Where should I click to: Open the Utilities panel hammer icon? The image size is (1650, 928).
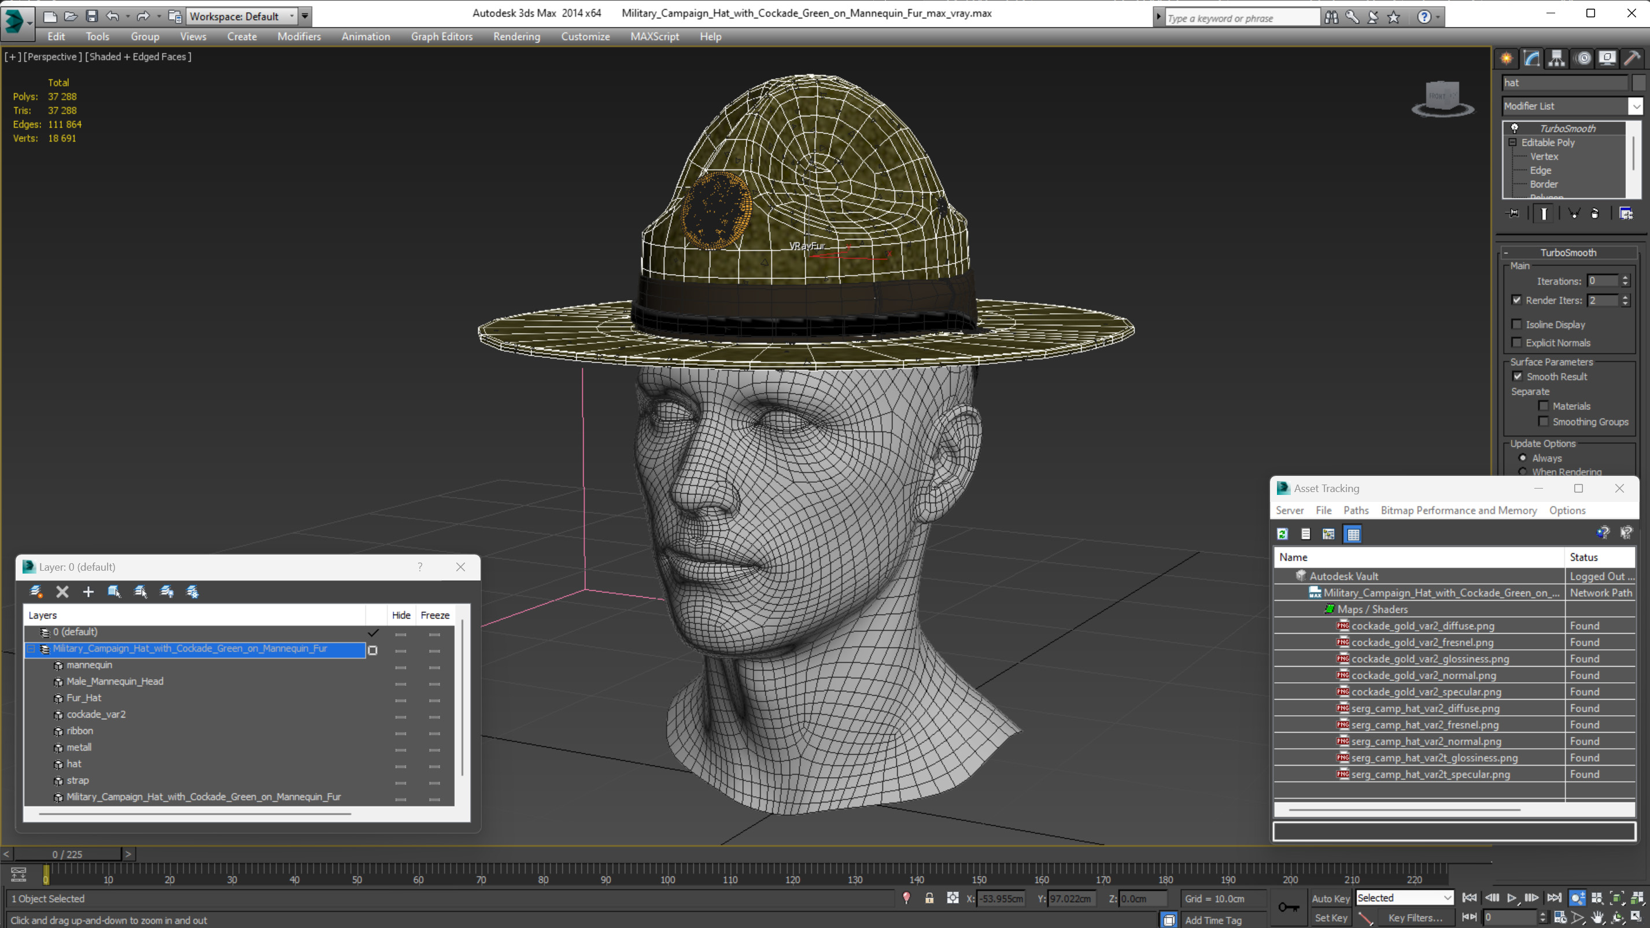(1632, 58)
